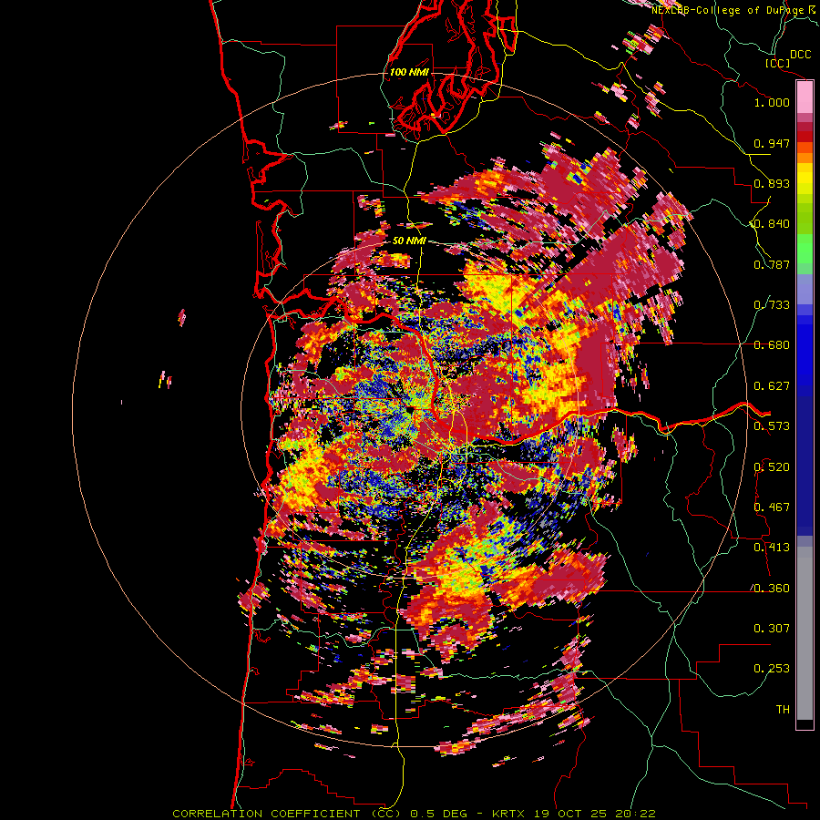Click the 0.467 legend value

[772, 507]
